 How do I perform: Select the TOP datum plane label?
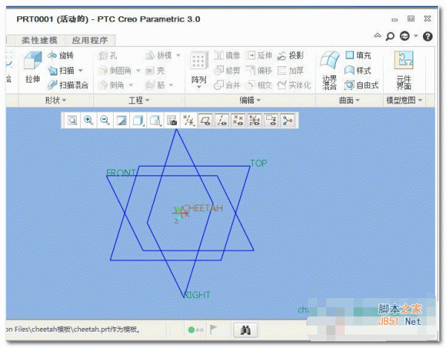(258, 163)
